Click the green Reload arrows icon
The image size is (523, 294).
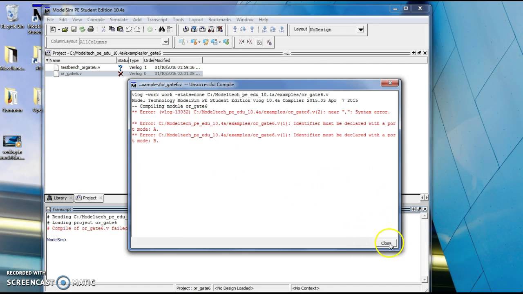click(82, 29)
